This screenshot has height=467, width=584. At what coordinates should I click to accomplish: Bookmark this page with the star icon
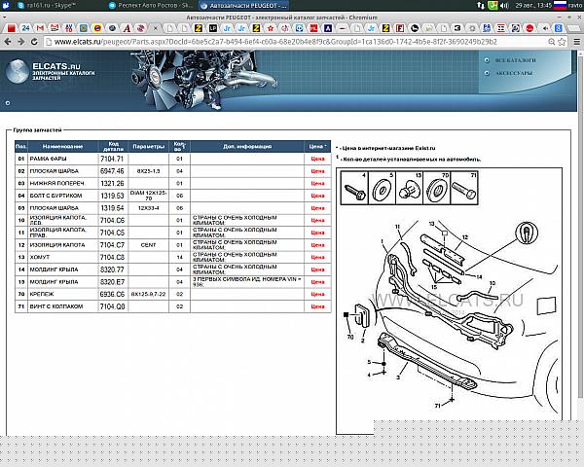[x=562, y=42]
